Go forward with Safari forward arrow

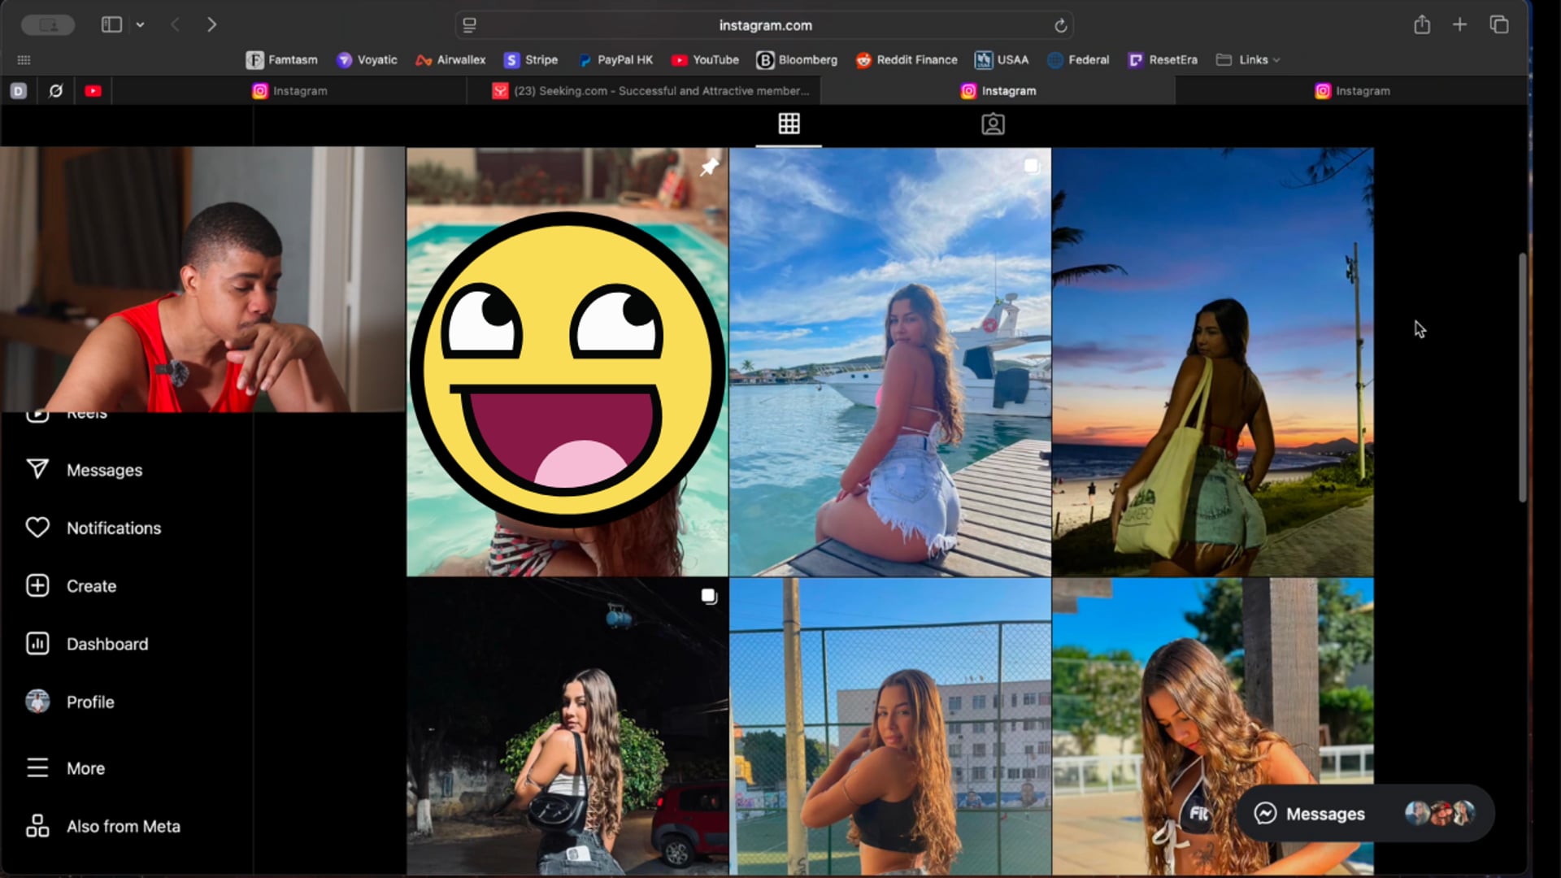click(211, 24)
